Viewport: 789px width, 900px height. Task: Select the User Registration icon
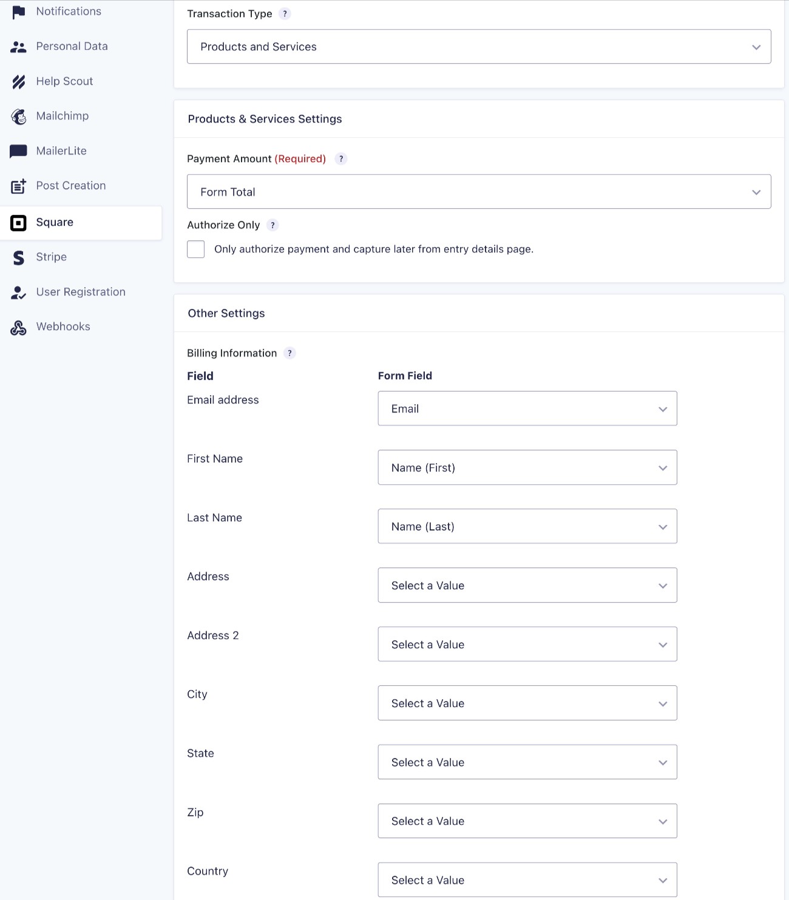(18, 292)
